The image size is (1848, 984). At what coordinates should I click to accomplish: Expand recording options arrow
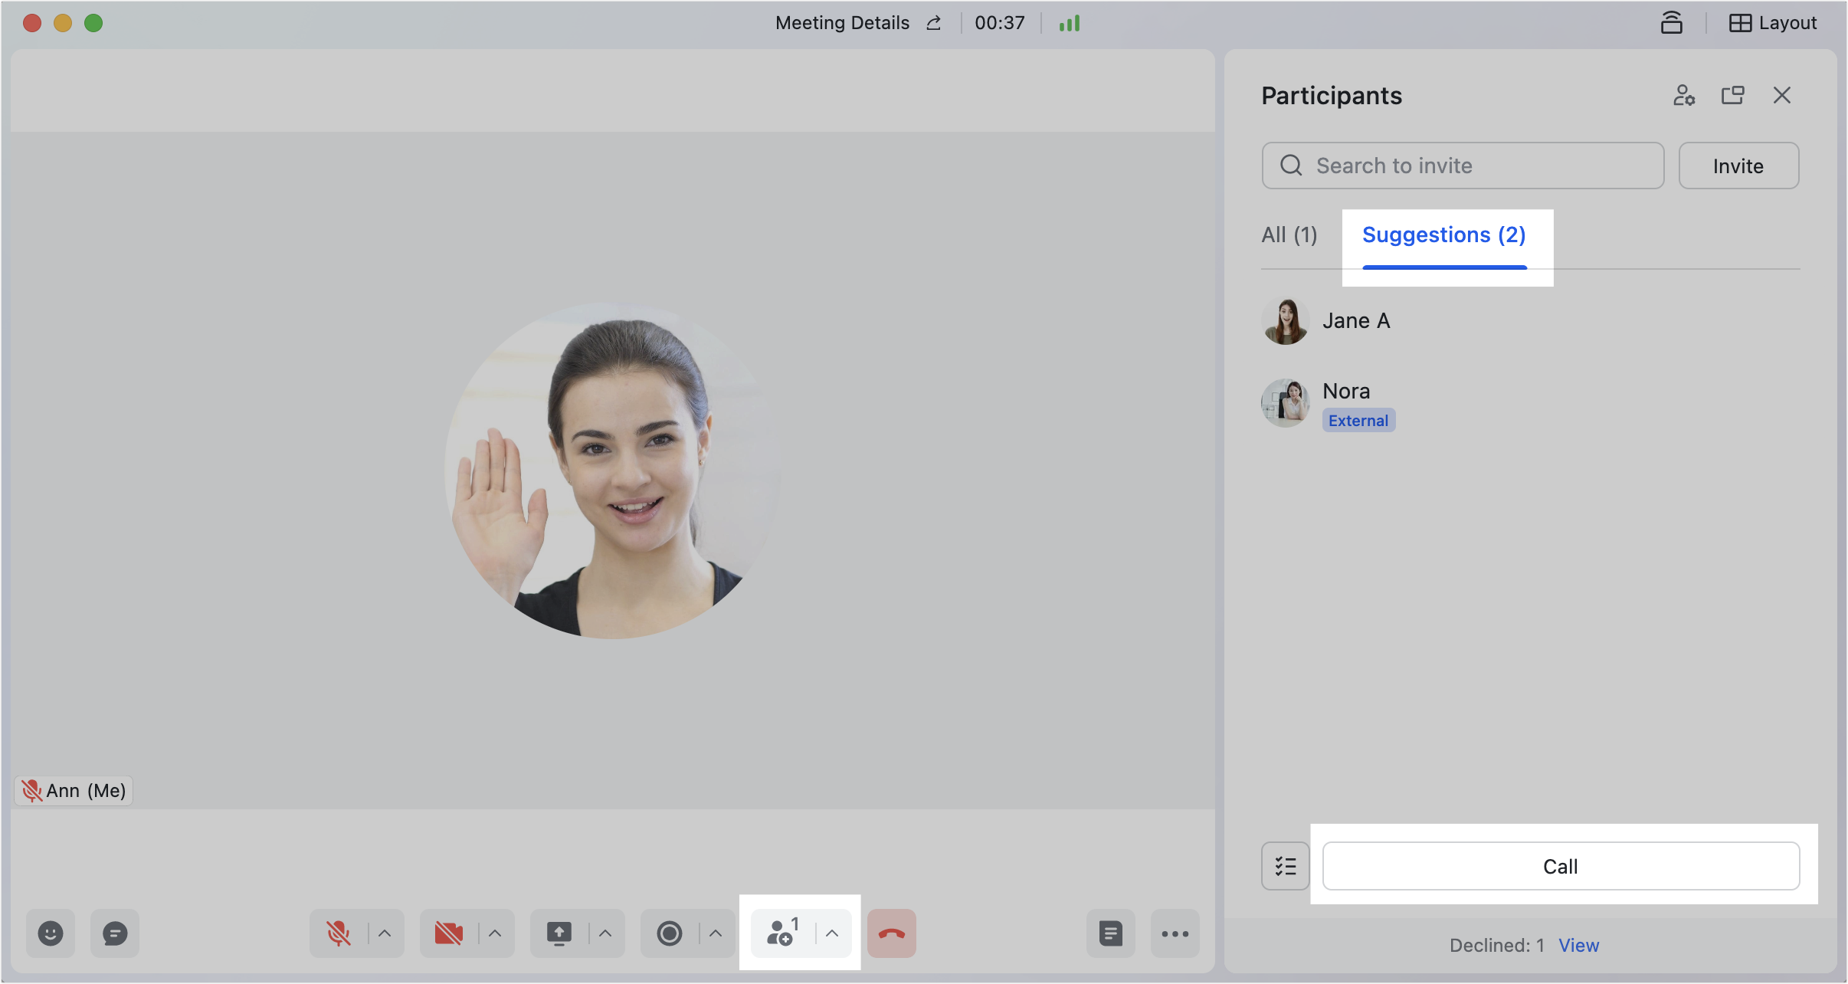click(x=716, y=933)
